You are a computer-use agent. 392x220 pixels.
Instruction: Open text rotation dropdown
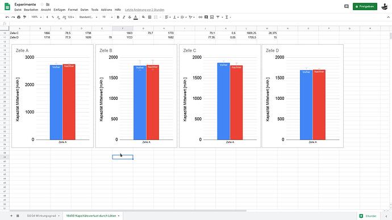coord(192,17)
